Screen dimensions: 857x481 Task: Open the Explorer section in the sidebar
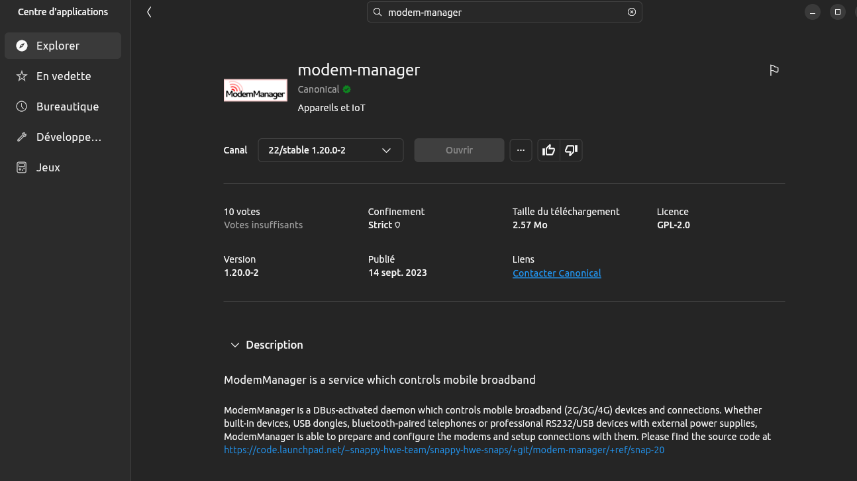(x=63, y=46)
